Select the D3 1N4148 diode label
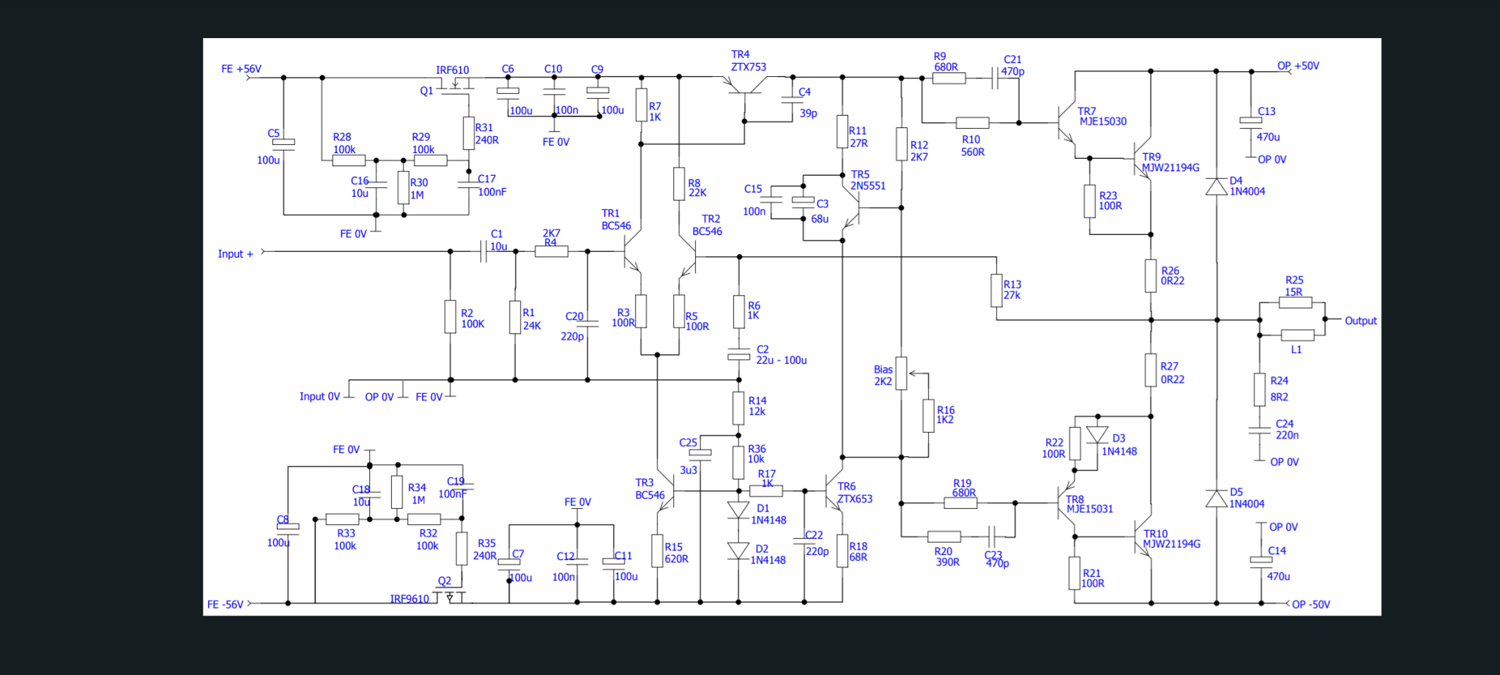Image resolution: width=1500 pixels, height=675 pixels. pos(1119,445)
